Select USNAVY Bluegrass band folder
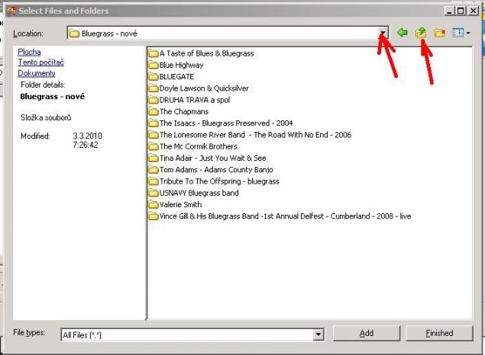Image resolution: width=485 pixels, height=355 pixels. pyautogui.click(x=194, y=193)
